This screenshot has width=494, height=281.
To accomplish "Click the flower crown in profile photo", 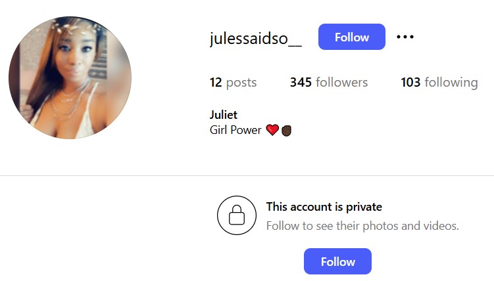I will pyautogui.click(x=77, y=28).
